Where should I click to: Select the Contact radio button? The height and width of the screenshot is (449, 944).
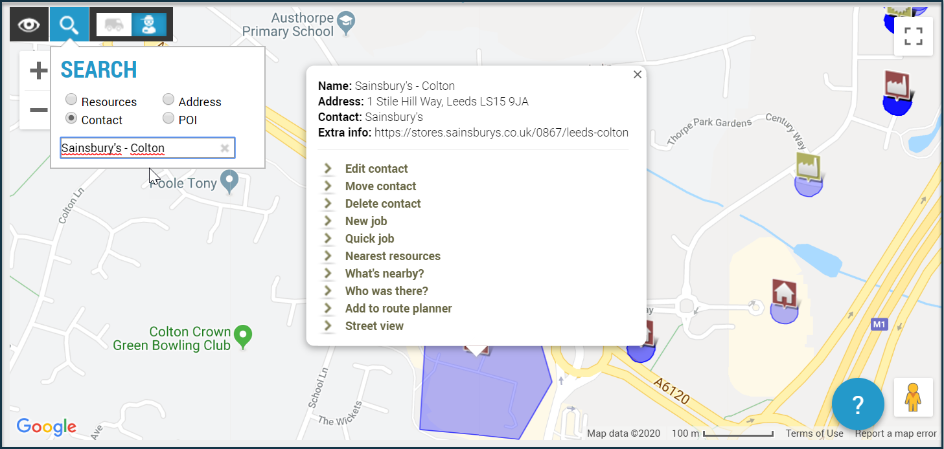(x=71, y=118)
